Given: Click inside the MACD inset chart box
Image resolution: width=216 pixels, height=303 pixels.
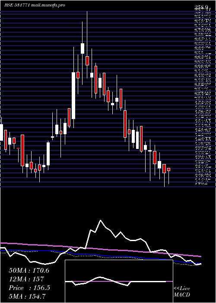Looking at the screenshot, I should (x=119, y=281).
